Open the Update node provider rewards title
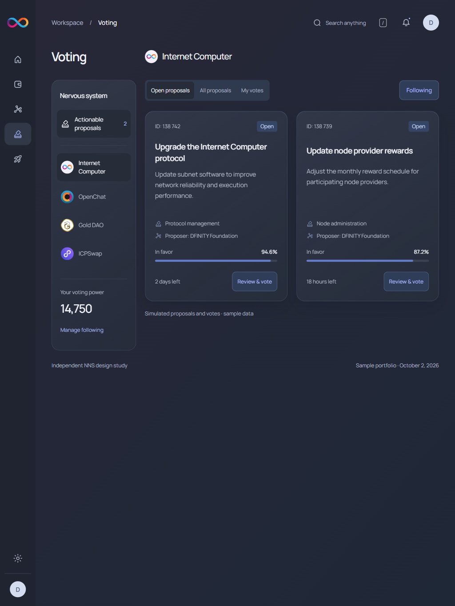The image size is (455, 606). (359, 151)
